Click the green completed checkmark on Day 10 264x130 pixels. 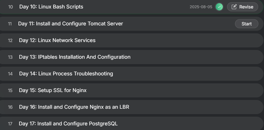click(x=219, y=7)
